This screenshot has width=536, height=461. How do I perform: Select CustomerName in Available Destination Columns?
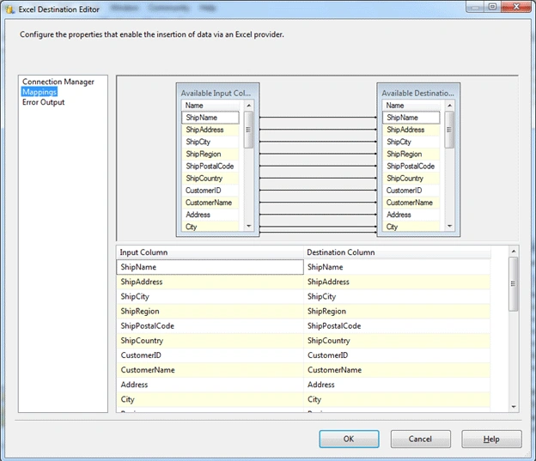(x=411, y=203)
